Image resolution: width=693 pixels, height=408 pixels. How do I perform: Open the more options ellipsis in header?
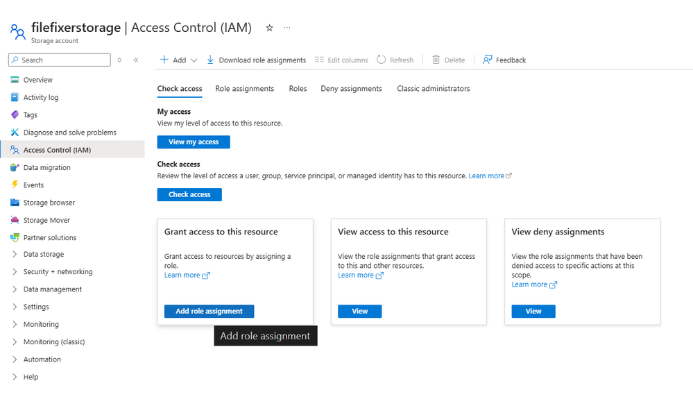point(287,27)
